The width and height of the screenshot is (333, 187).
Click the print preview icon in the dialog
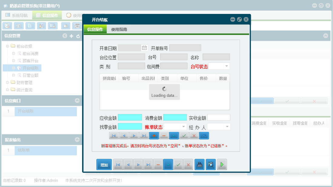pyautogui.click(x=211, y=164)
